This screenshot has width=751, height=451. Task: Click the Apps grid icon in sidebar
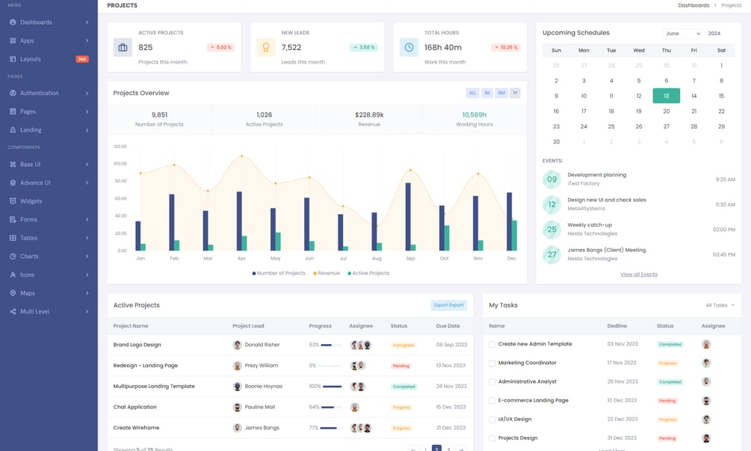(x=13, y=40)
